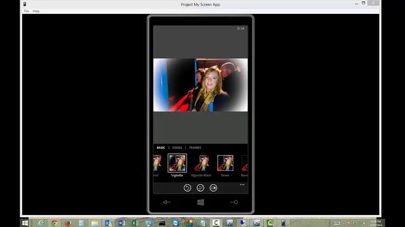Open the command prompt taskbar icon
Viewport: 405px width, 227px height.
pyautogui.click(x=162, y=223)
